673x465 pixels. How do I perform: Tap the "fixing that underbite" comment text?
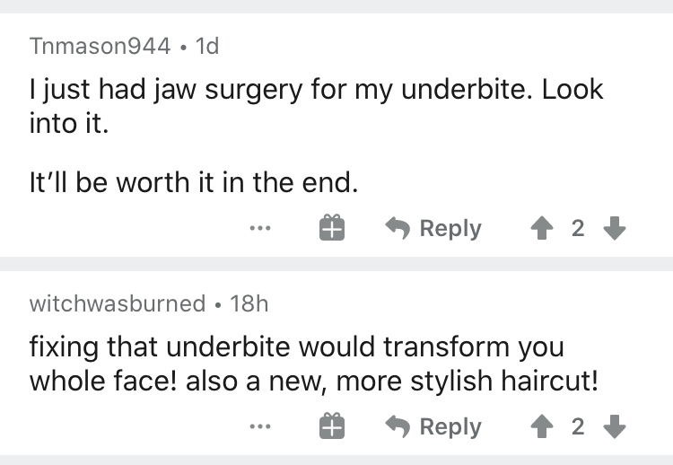(296, 346)
